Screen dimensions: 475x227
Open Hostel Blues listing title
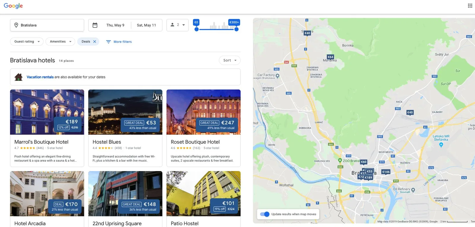107,142
